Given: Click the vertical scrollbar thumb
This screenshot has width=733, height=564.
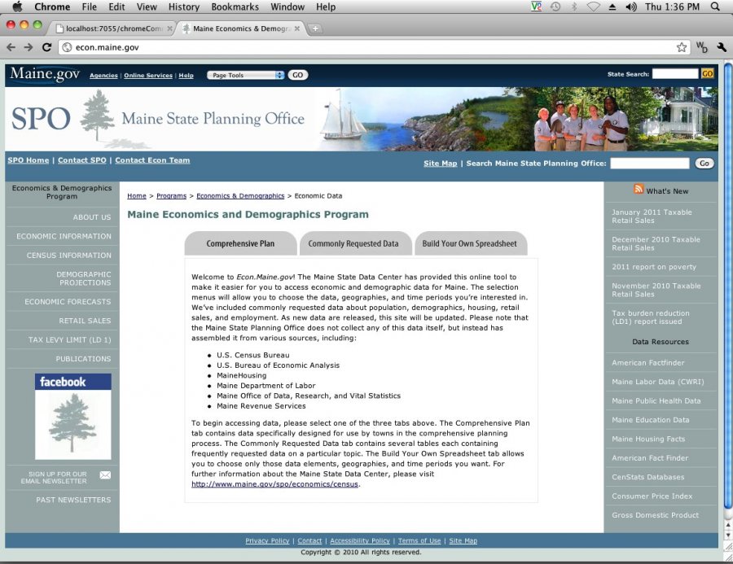Looking at the screenshot, I should coord(728,286).
